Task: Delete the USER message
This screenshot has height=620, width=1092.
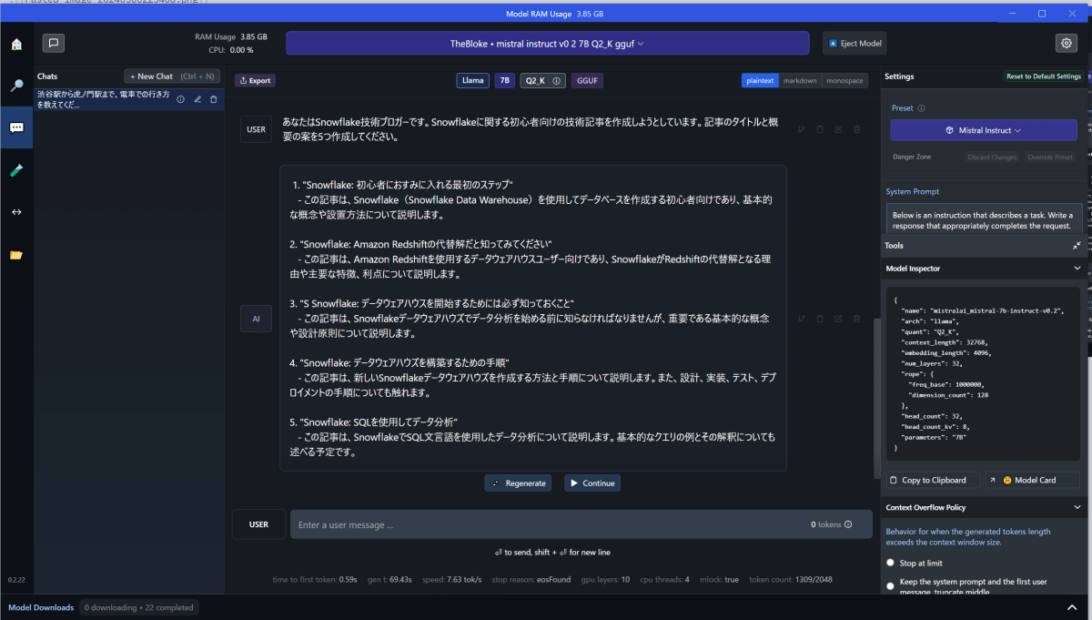Action: (x=856, y=129)
